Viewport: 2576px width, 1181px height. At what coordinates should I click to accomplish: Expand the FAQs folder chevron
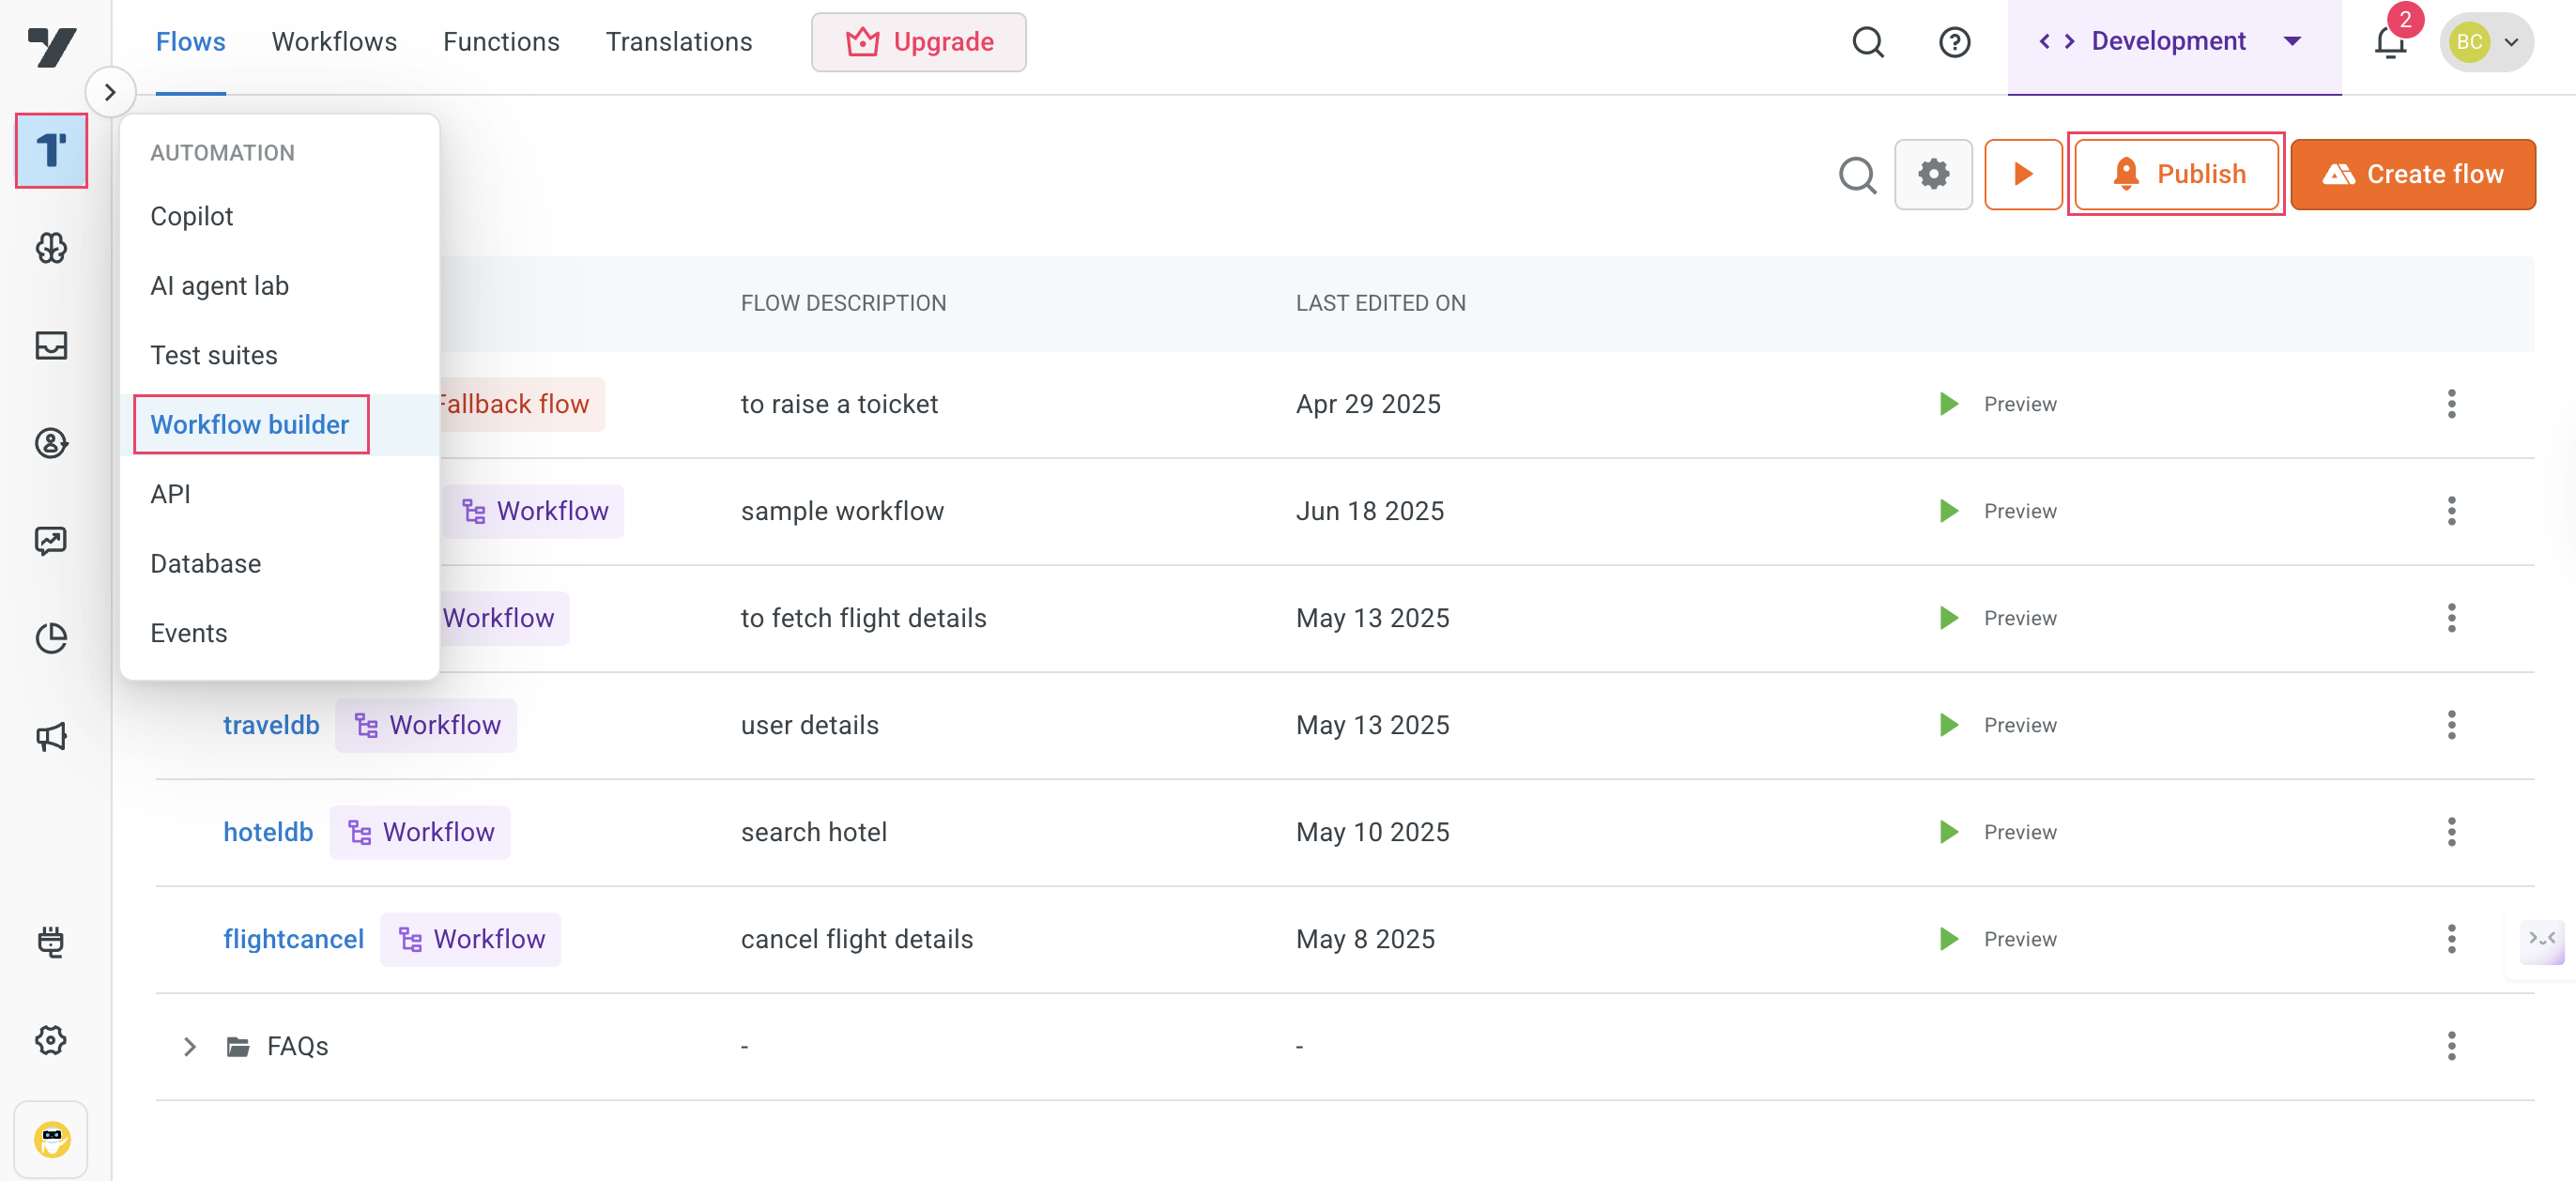click(190, 1046)
